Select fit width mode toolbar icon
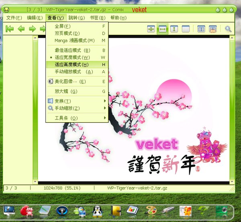 [162, 29]
